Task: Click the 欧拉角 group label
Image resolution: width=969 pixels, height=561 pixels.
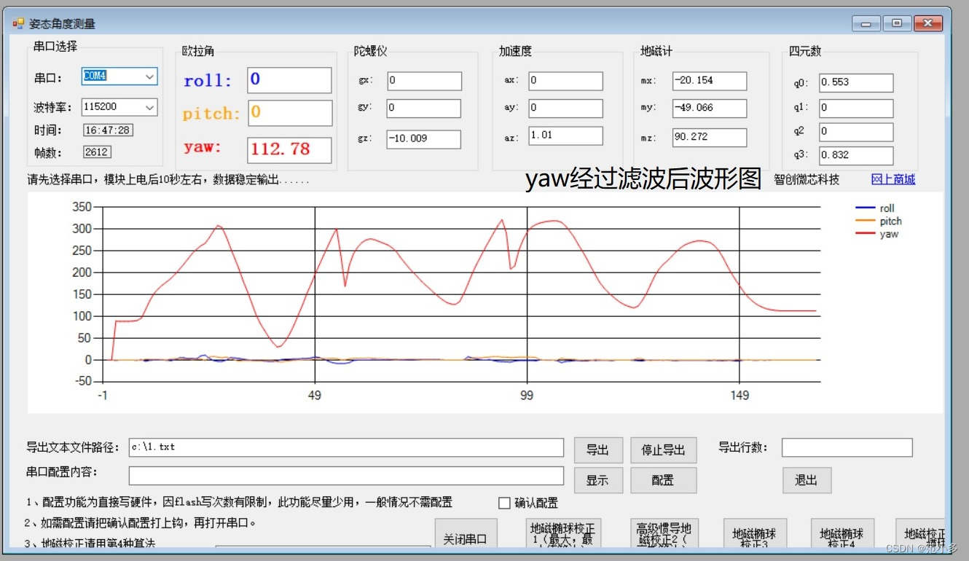Action: [198, 51]
